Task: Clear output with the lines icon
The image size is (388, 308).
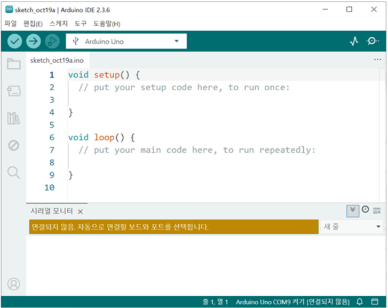Action: tap(377, 211)
